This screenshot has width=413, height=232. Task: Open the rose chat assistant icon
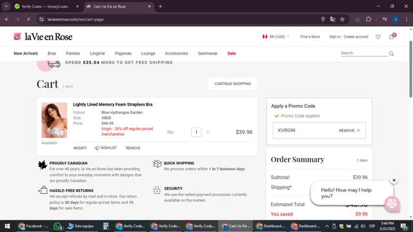[x=392, y=204]
